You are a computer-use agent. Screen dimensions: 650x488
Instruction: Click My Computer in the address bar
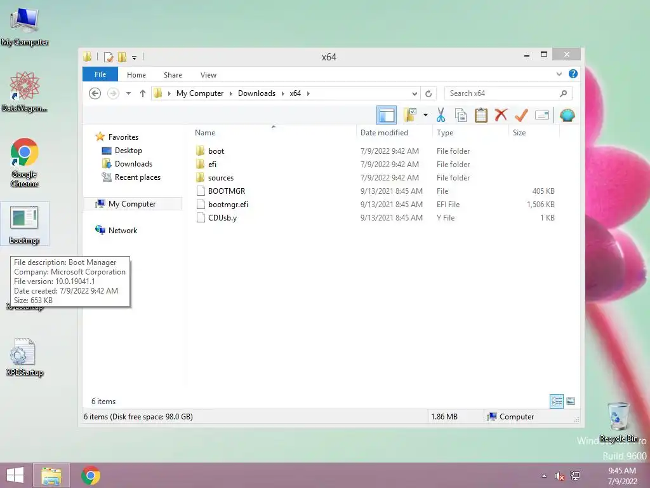click(200, 93)
